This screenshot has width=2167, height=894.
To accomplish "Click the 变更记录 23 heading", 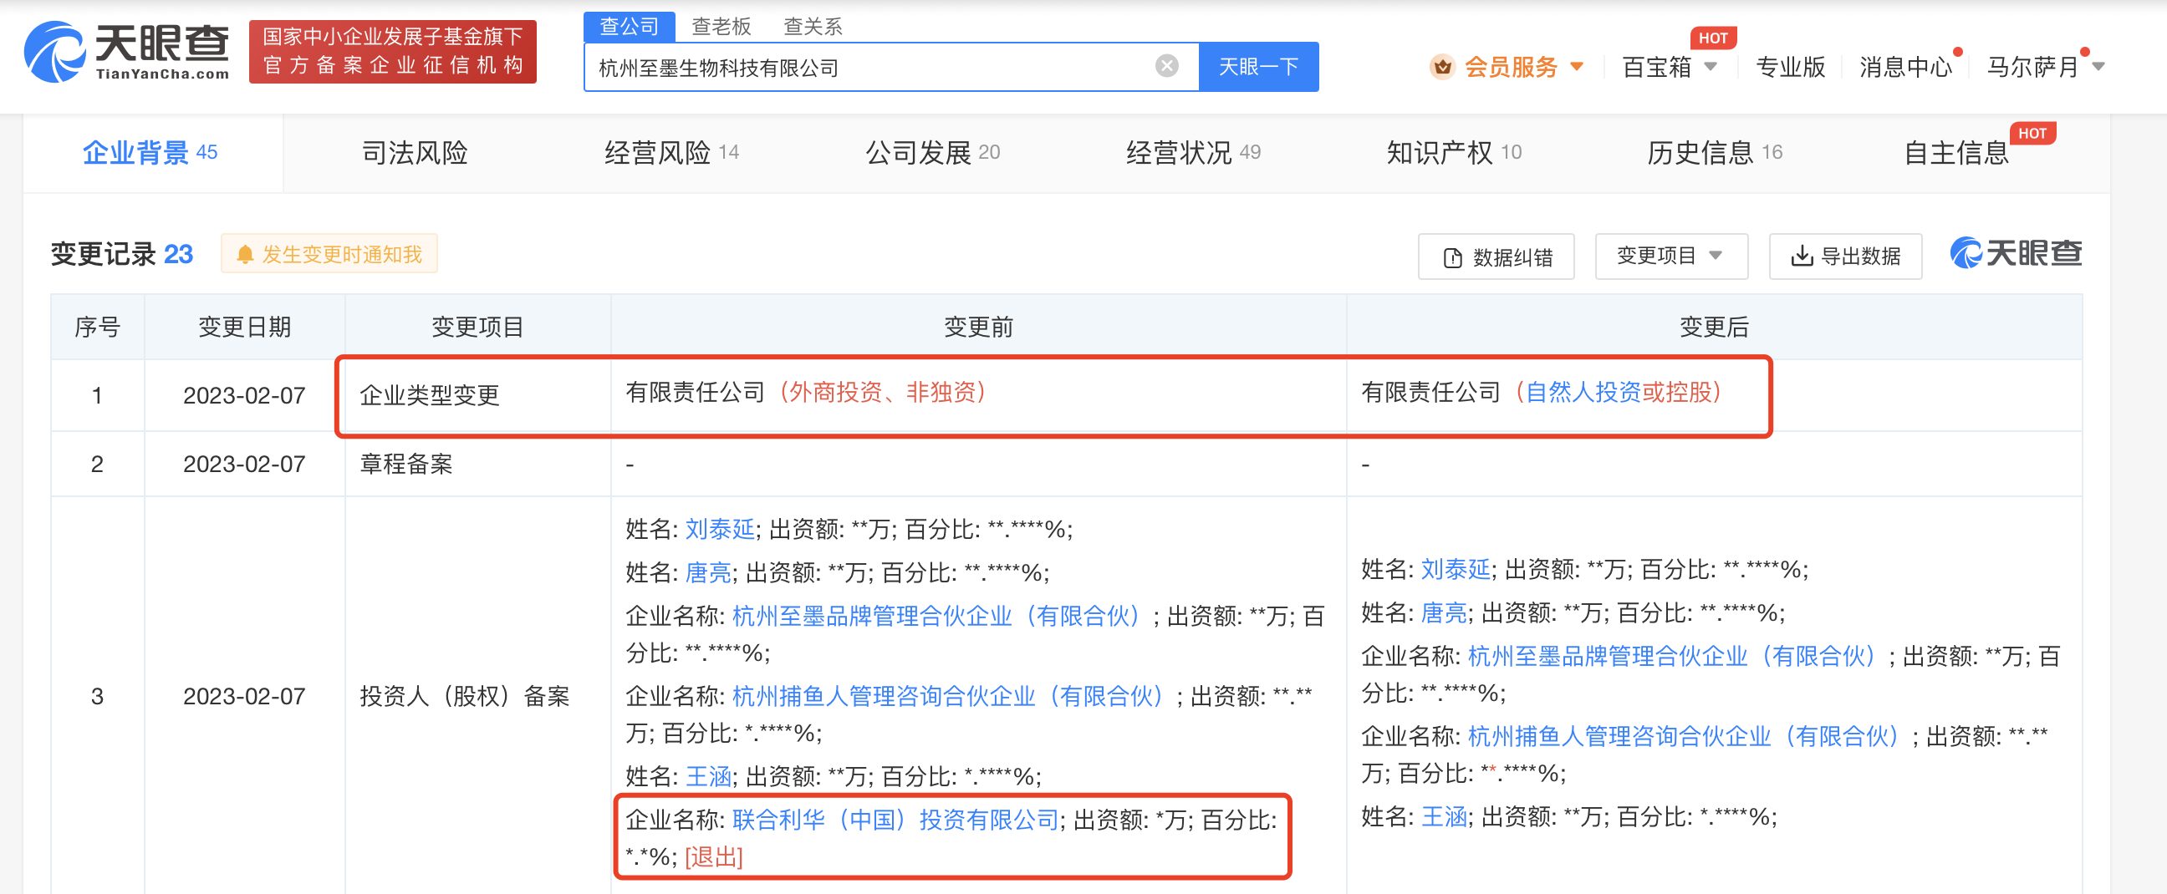I will [x=122, y=254].
